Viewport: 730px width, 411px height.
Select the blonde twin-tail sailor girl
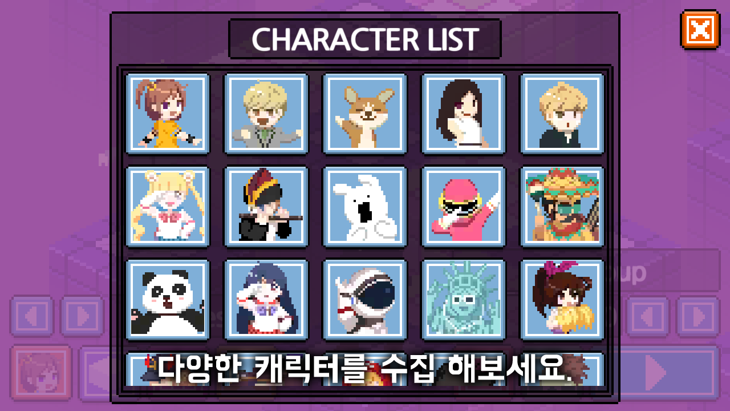click(x=168, y=207)
